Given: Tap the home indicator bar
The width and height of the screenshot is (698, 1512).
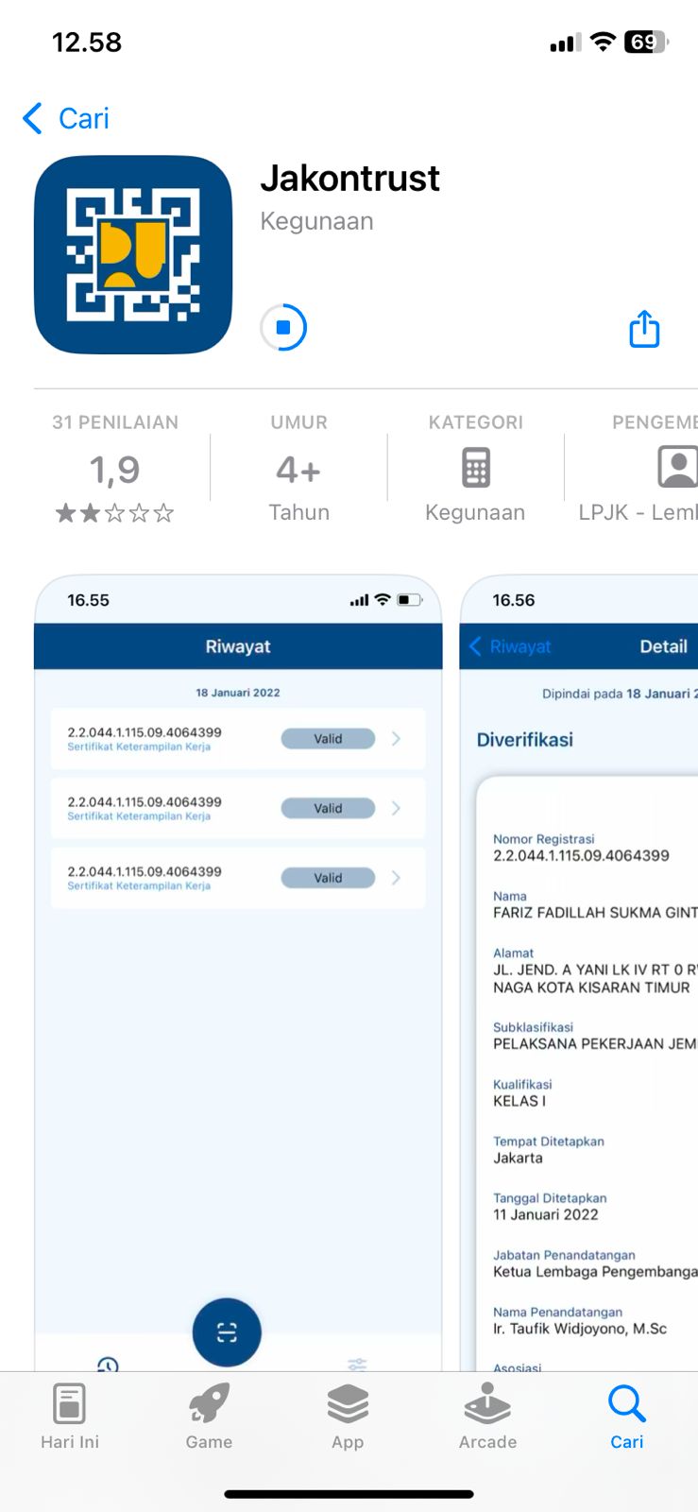Looking at the screenshot, I should click(x=349, y=1494).
